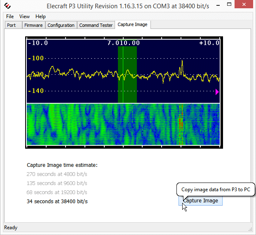
Task: Open the File menu
Action: click(10, 17)
